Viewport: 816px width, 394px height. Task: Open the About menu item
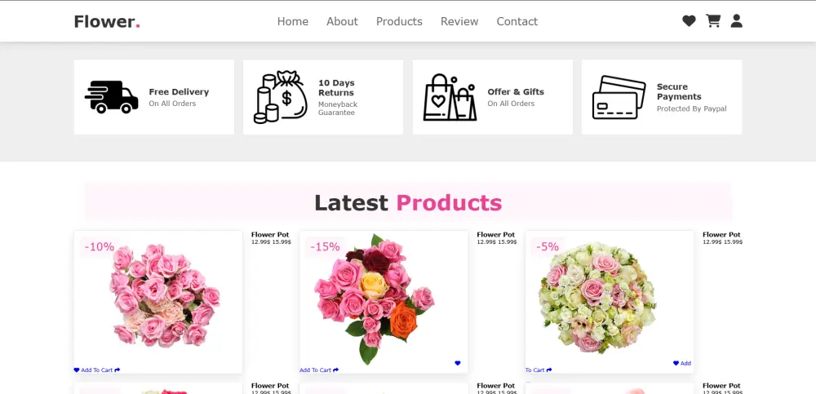[x=342, y=21]
